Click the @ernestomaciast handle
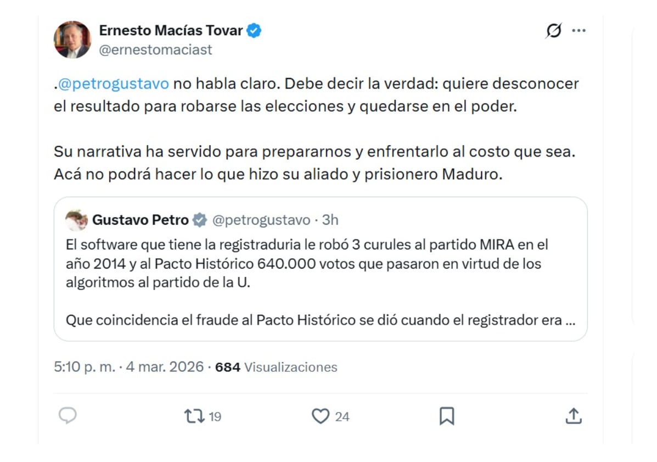This screenshot has height=462, width=657. click(155, 49)
